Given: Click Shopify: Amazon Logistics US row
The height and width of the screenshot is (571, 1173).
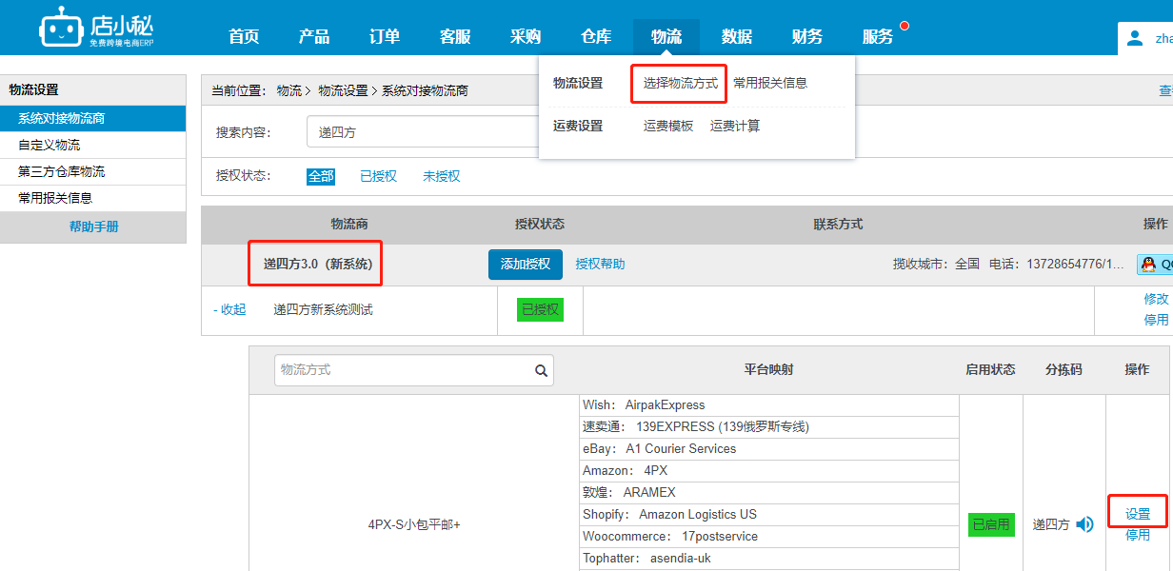Looking at the screenshot, I should click(x=769, y=514).
